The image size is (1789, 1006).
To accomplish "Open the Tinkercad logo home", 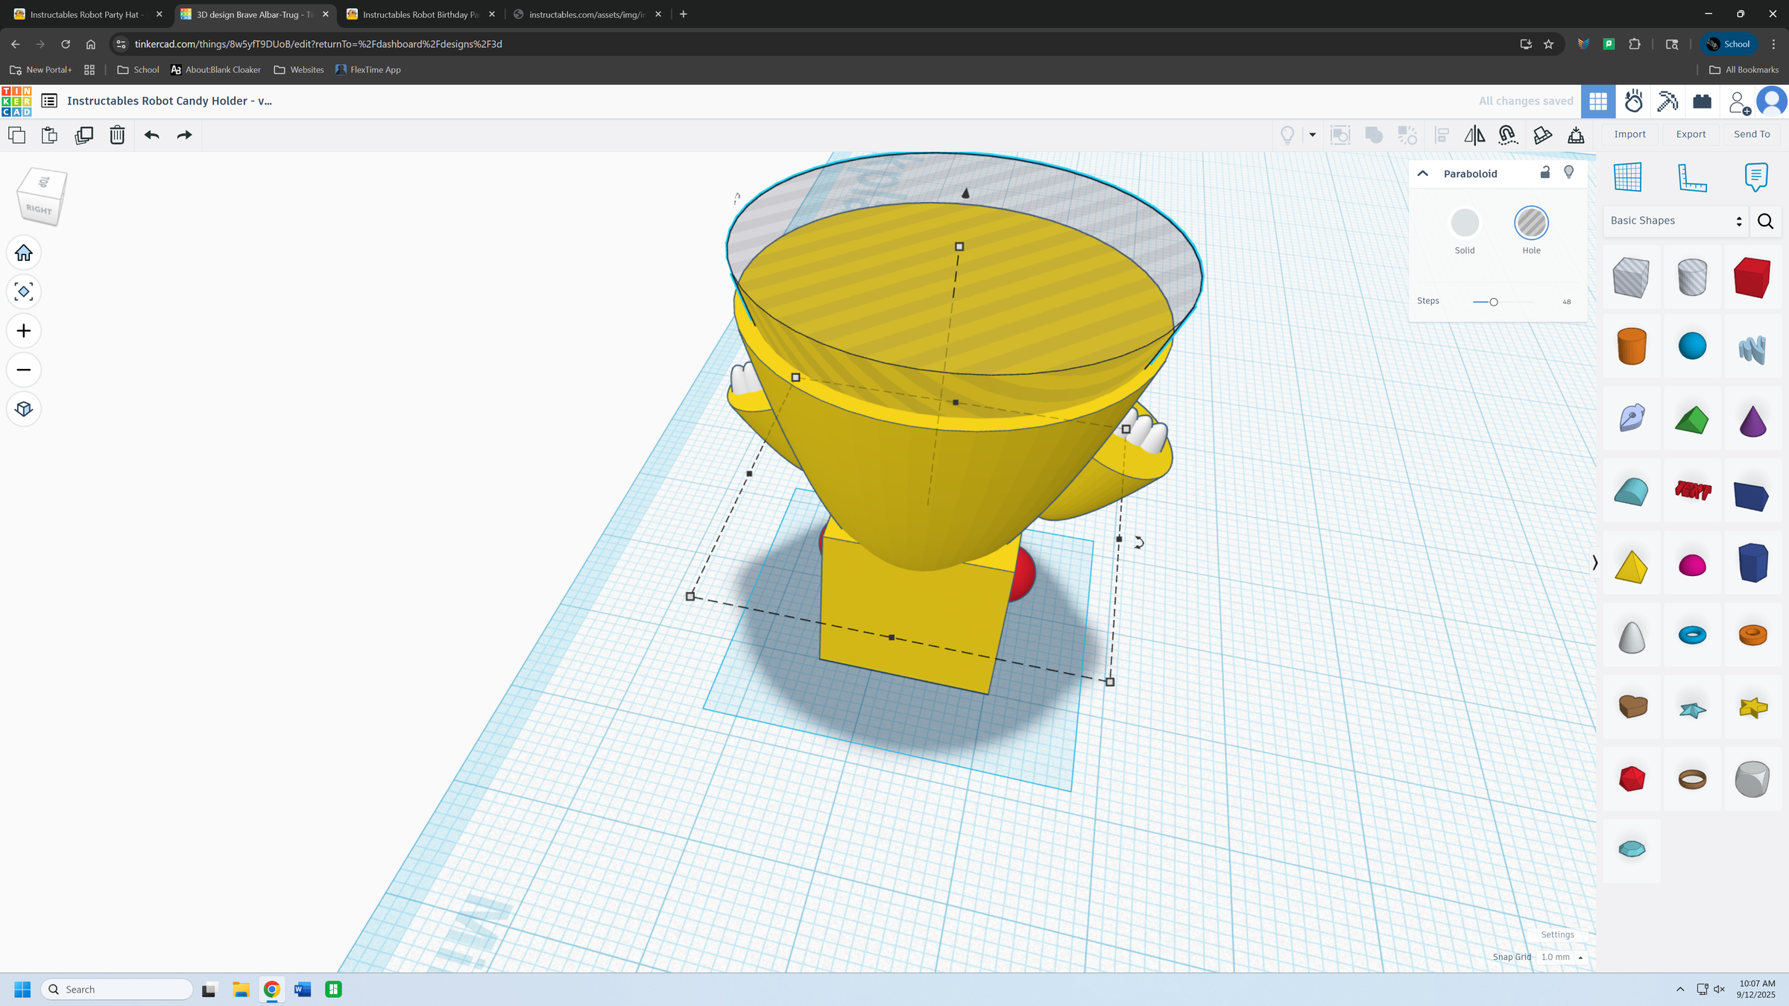I will (16, 101).
